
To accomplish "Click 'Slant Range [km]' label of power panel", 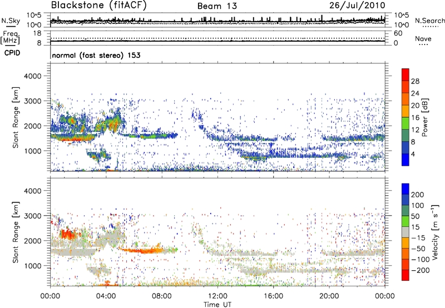I will [16, 117].
